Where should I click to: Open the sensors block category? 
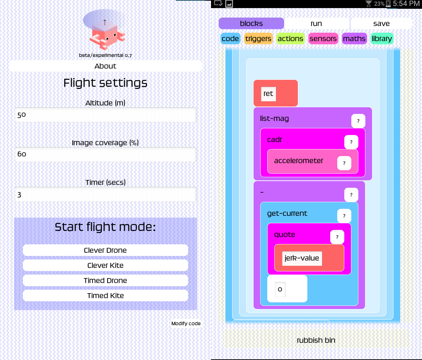[x=323, y=39]
